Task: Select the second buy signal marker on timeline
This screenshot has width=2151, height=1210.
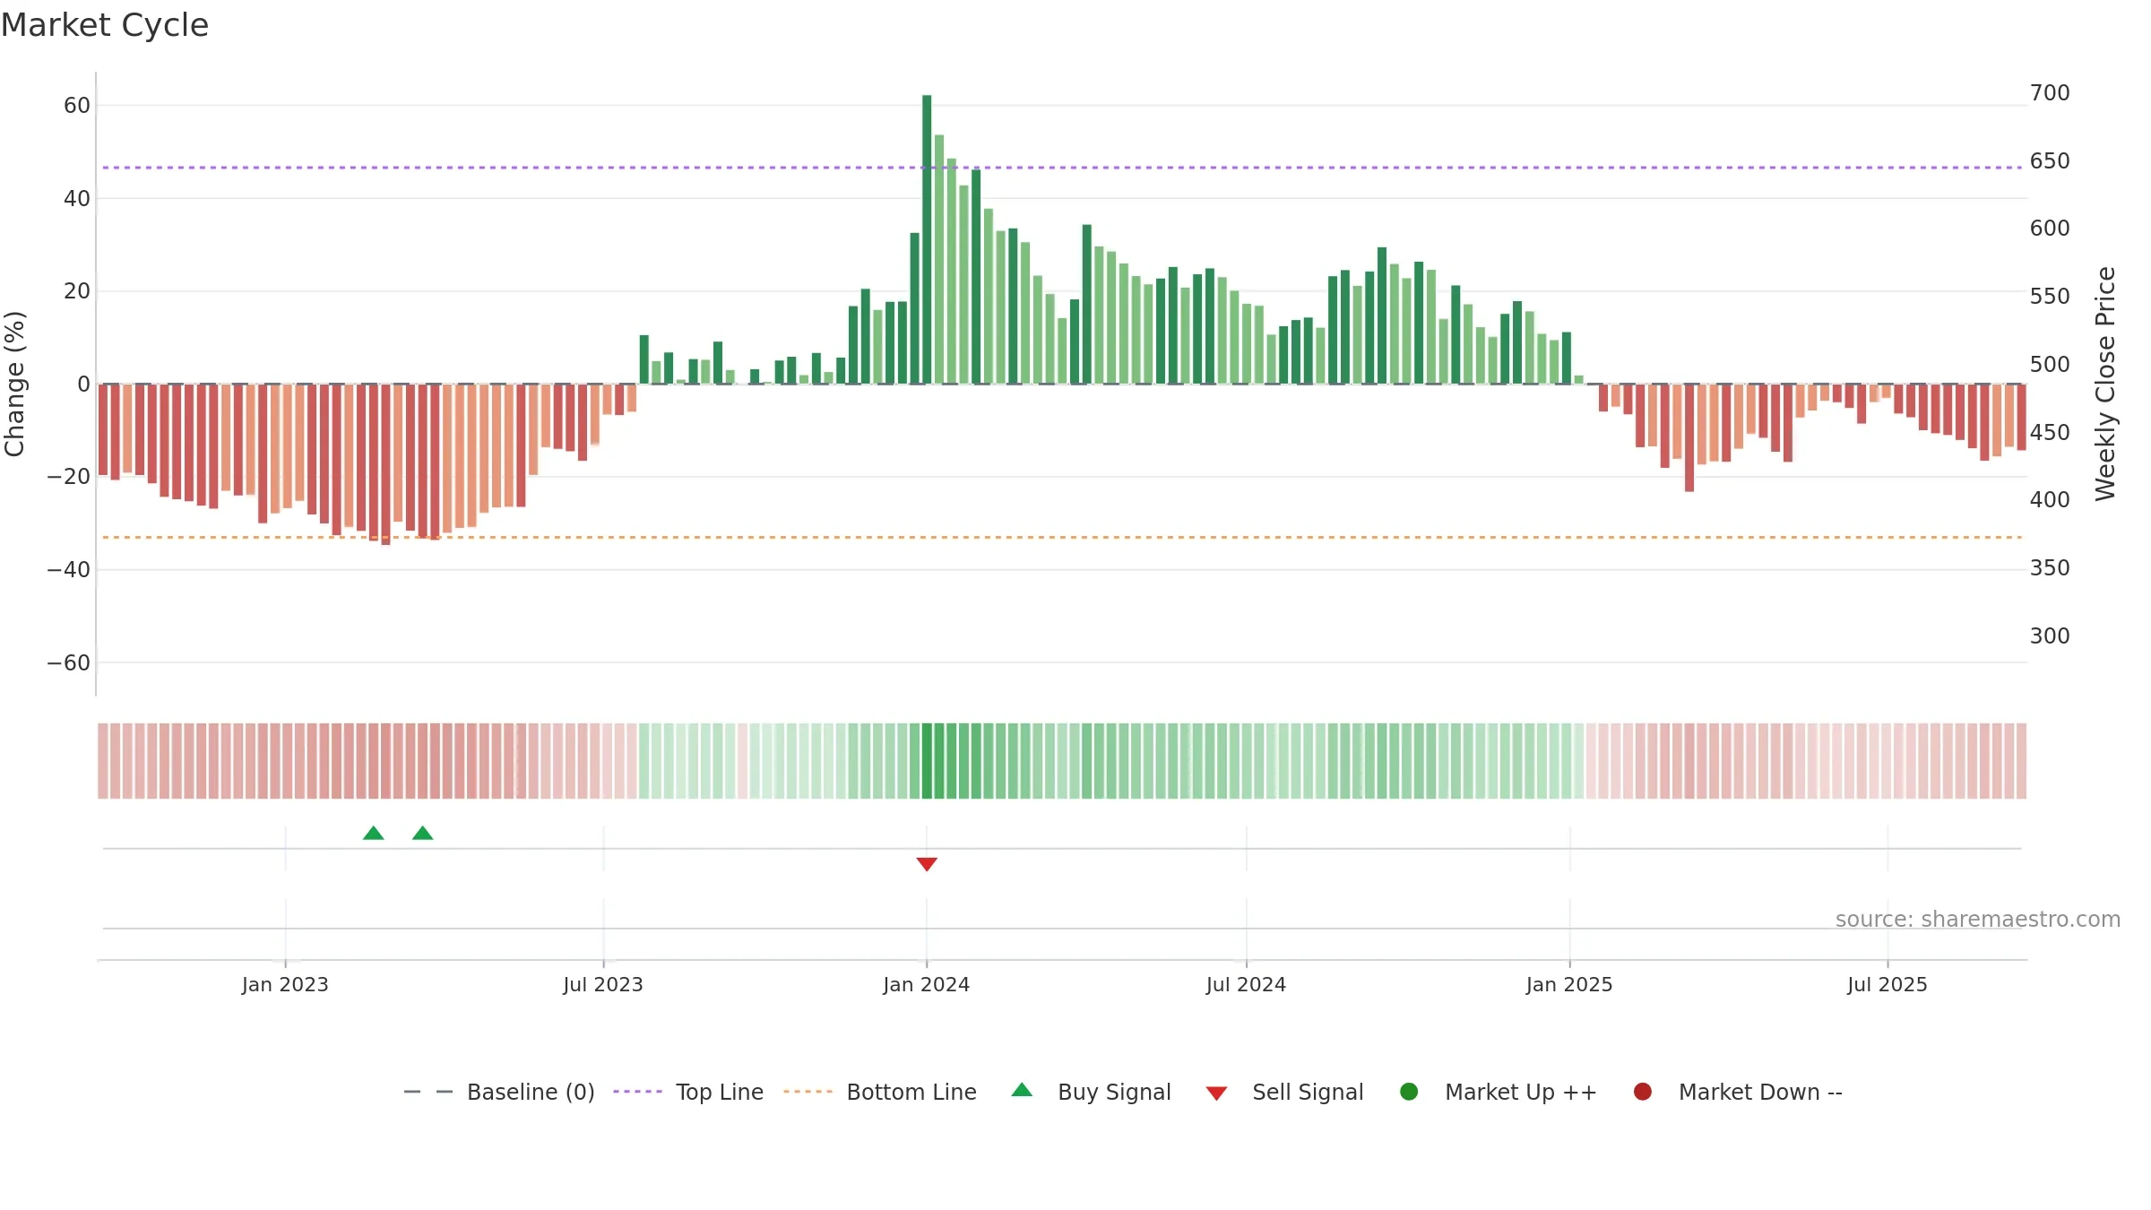Action: (423, 834)
